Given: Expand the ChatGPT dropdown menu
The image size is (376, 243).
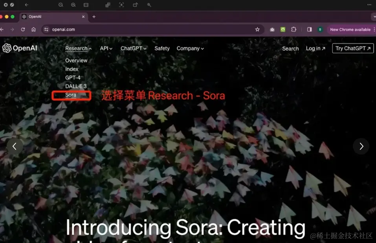Looking at the screenshot, I should [133, 48].
